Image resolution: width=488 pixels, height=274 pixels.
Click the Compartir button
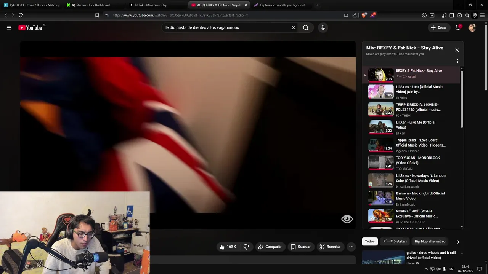tap(270, 247)
